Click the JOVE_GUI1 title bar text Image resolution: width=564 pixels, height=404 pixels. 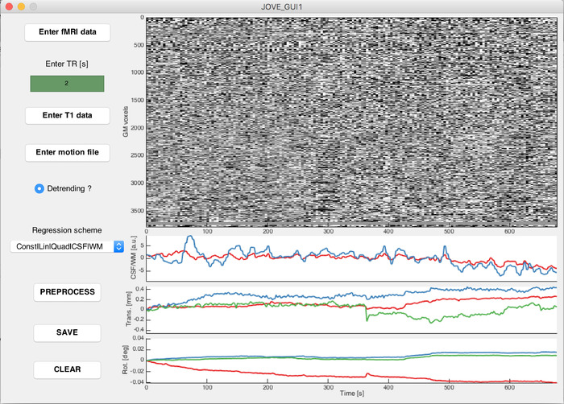[282, 6]
